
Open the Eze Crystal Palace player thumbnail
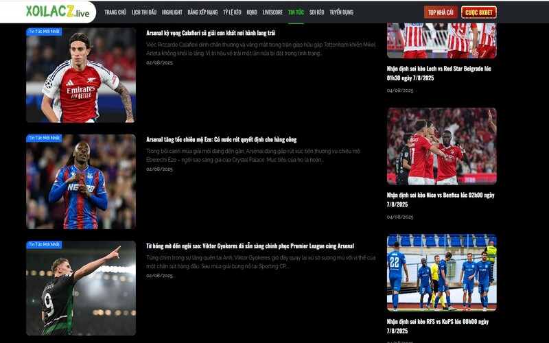(81, 182)
